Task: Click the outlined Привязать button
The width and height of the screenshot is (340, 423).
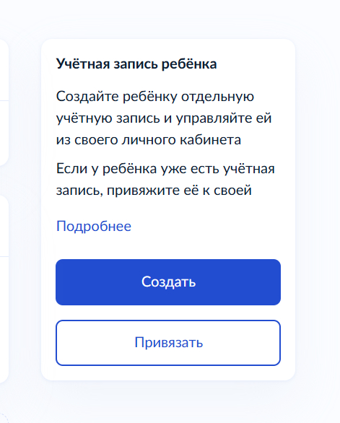Action: [x=168, y=343]
